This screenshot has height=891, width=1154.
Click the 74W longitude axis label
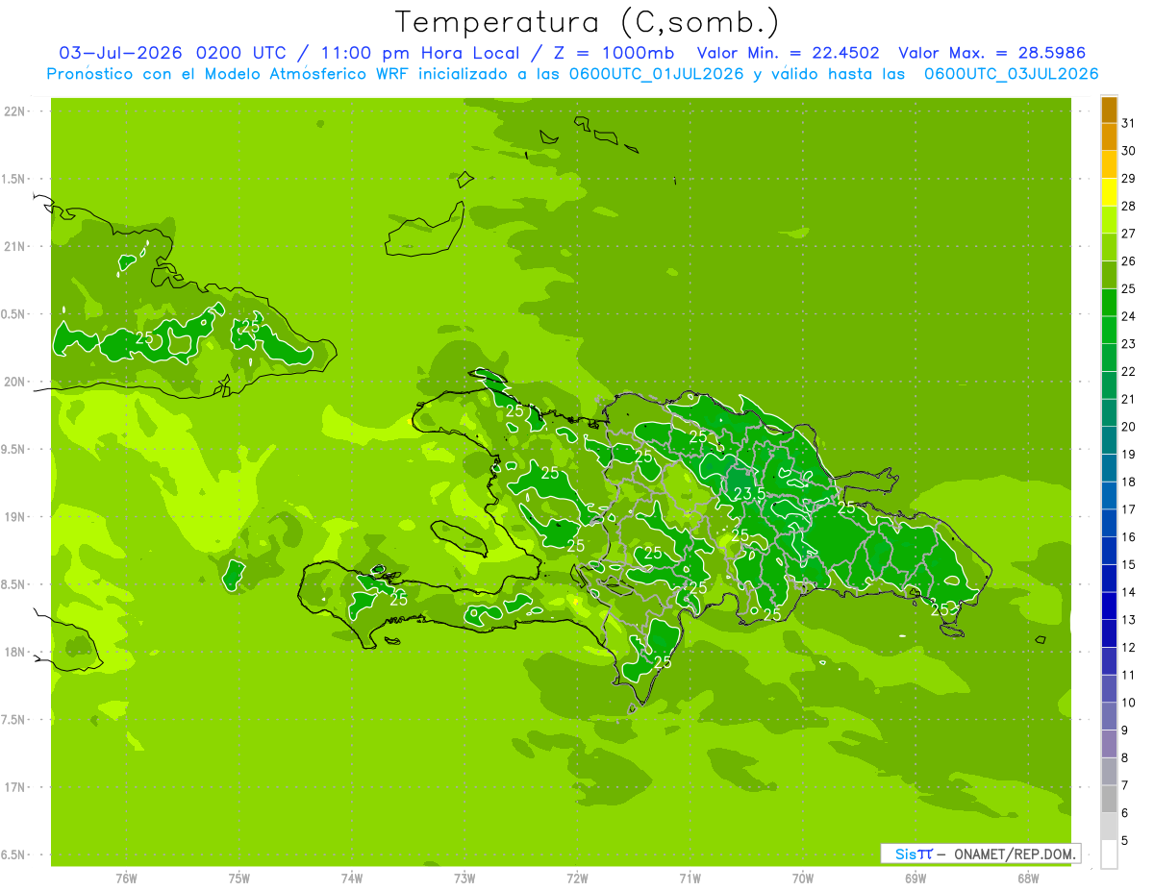(352, 879)
